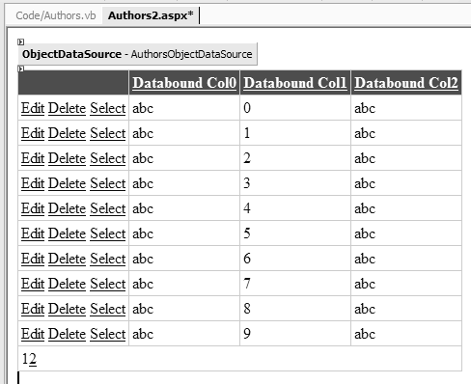This screenshot has width=471, height=384.
Task: Select the AuthorsObjectDataSource control box
Action: pyautogui.click(x=137, y=54)
